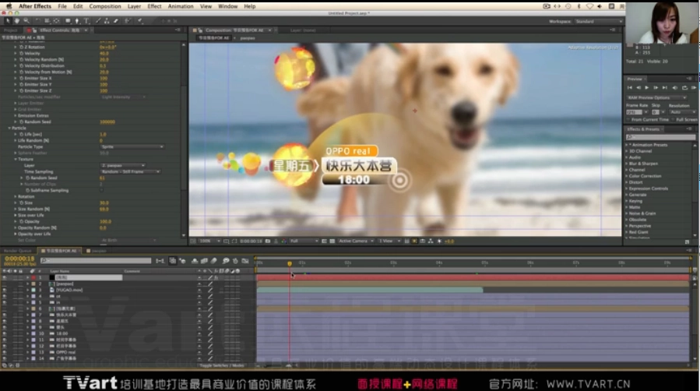Image resolution: width=700 pixels, height=391 pixels.
Task: Open viewer resolution dropdown showing Full
Action: coord(304,241)
